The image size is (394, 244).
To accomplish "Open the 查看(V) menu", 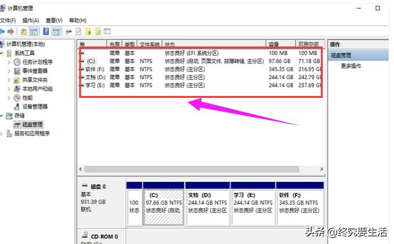I will 54,21.
